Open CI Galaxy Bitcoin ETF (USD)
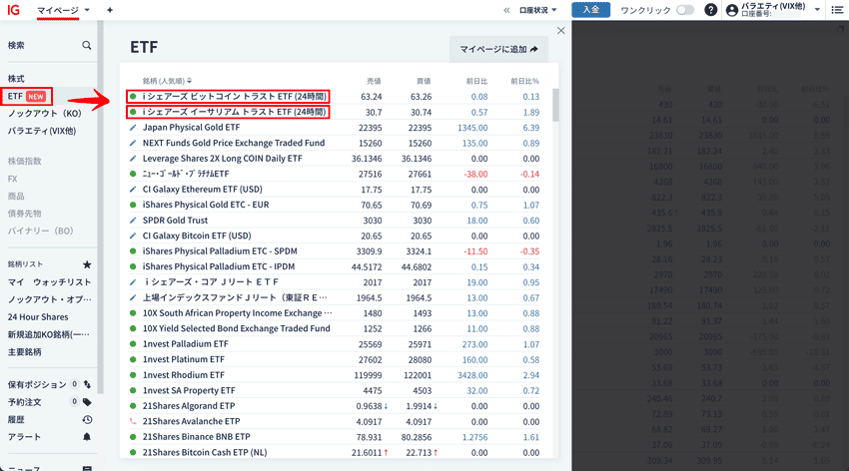Viewport: 849px width, 471px height. click(197, 235)
